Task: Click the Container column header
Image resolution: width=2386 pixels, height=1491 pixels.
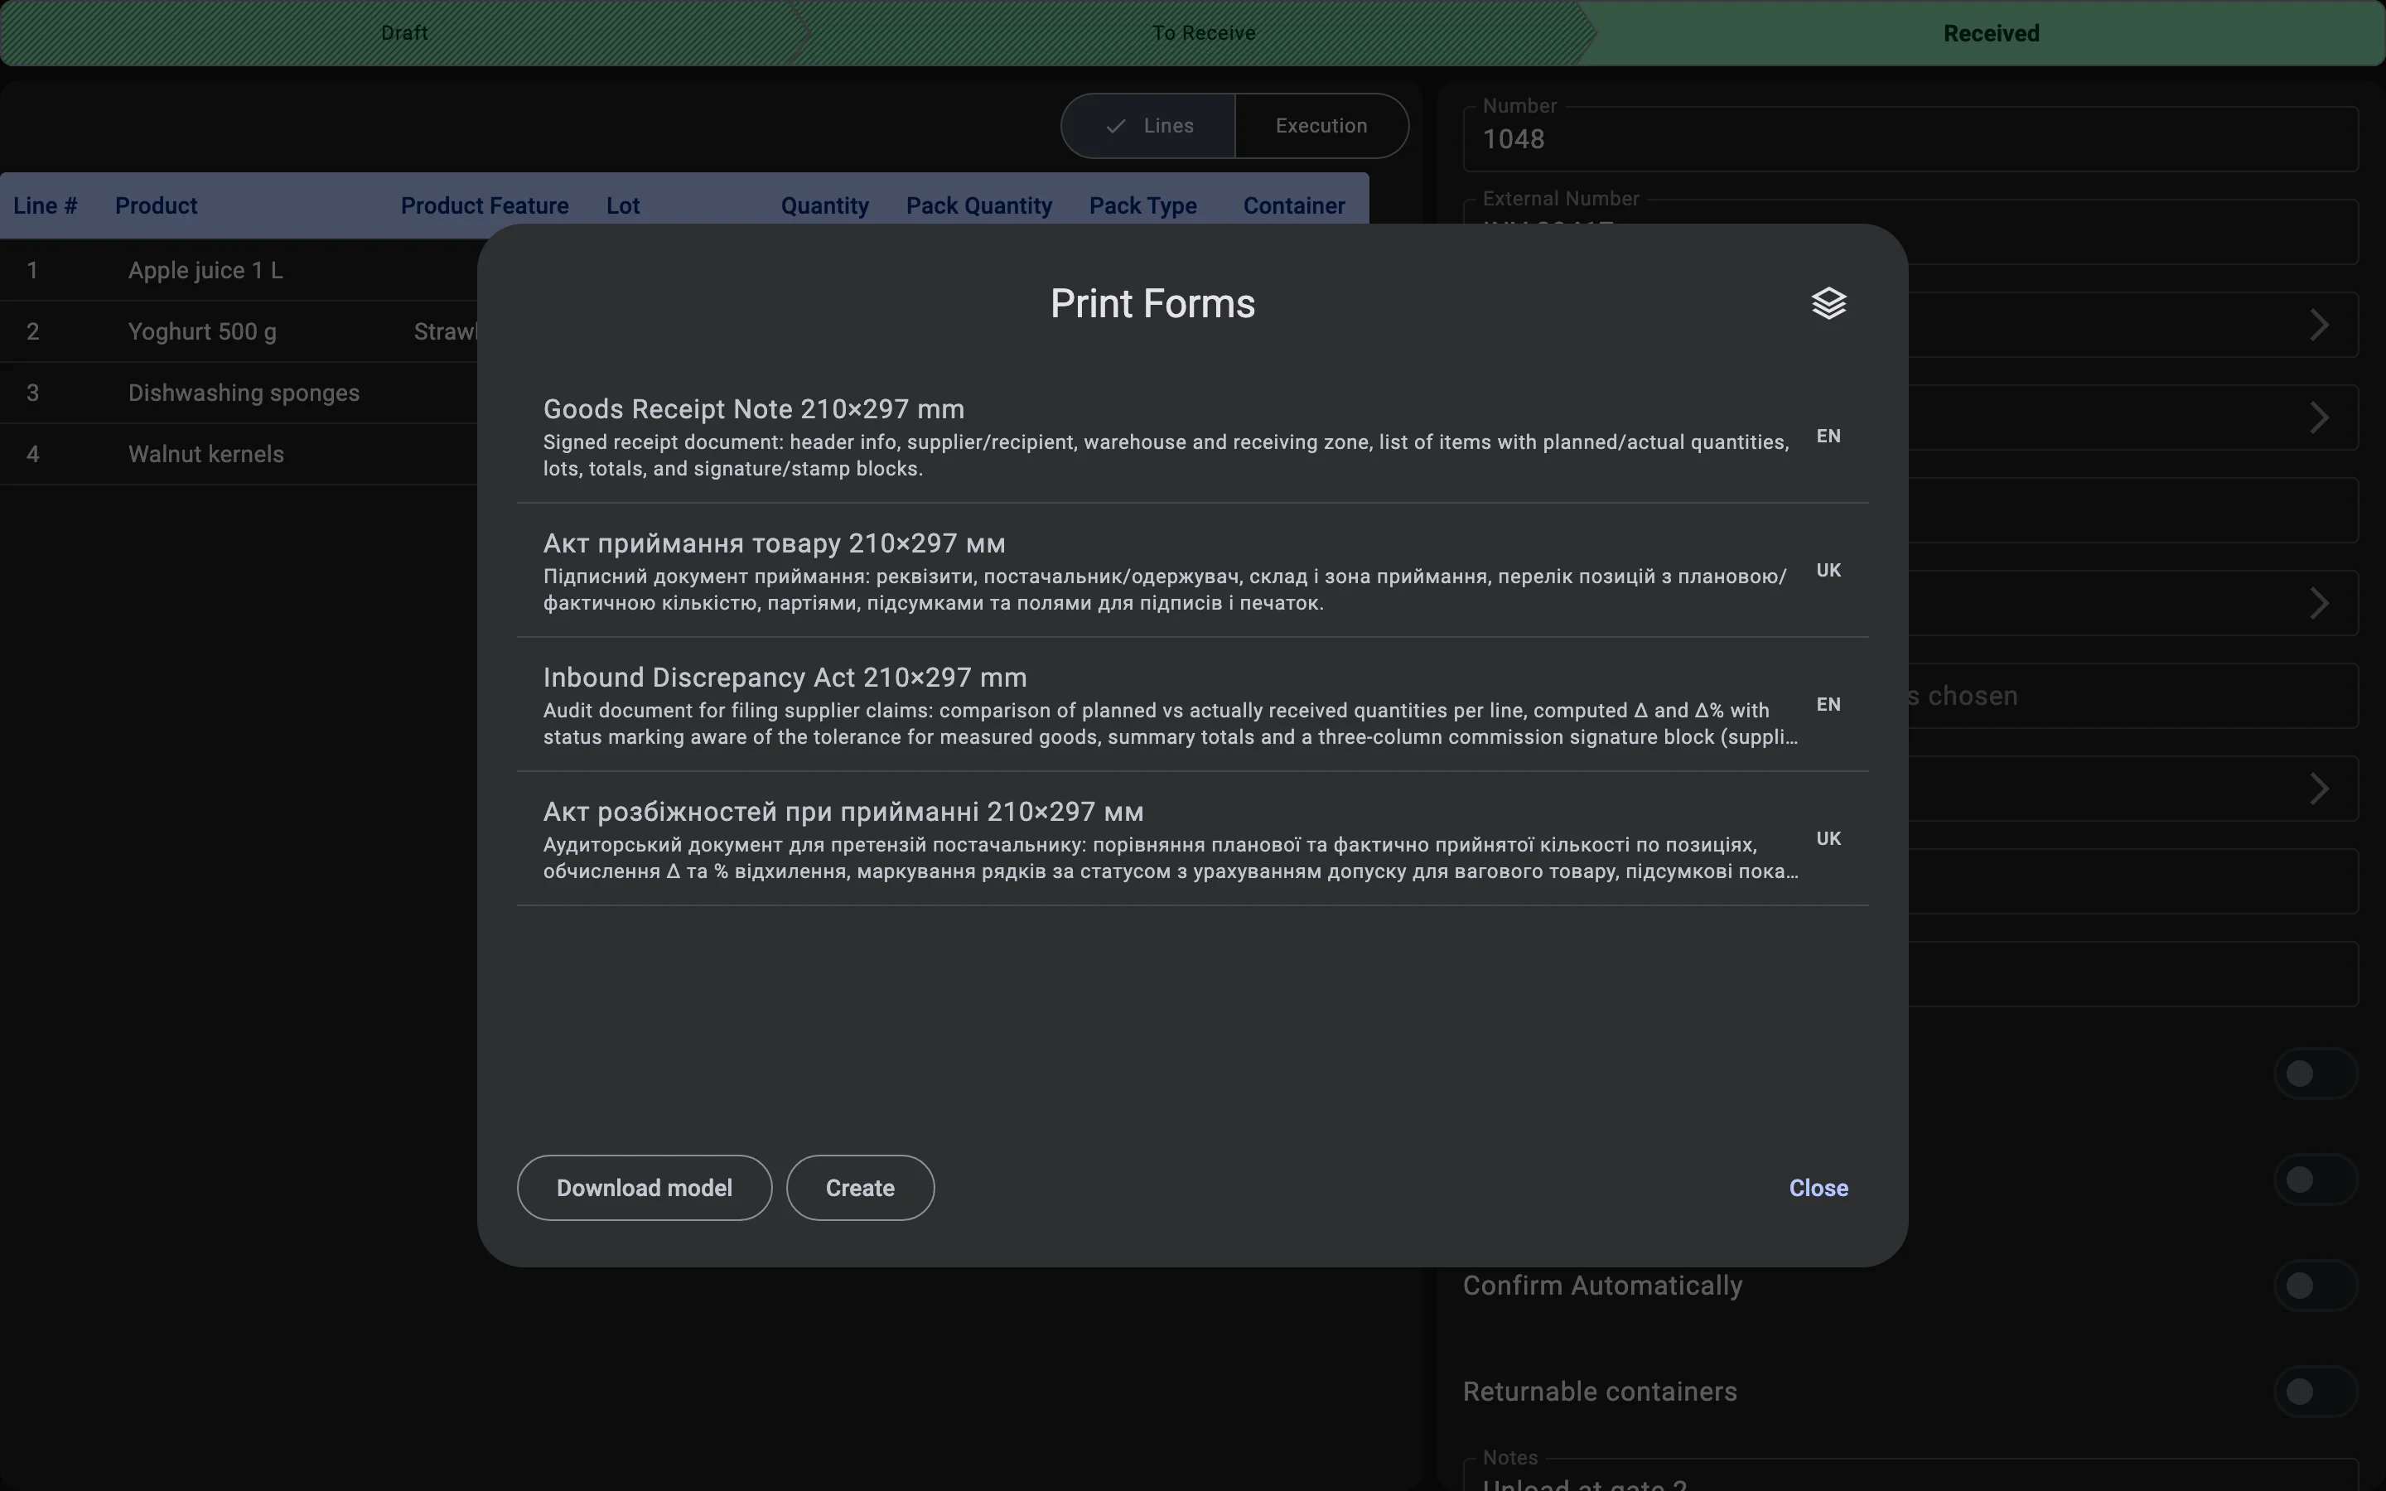Action: pos(1293,206)
